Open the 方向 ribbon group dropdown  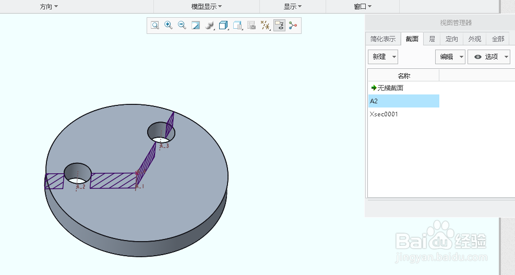tap(49, 7)
